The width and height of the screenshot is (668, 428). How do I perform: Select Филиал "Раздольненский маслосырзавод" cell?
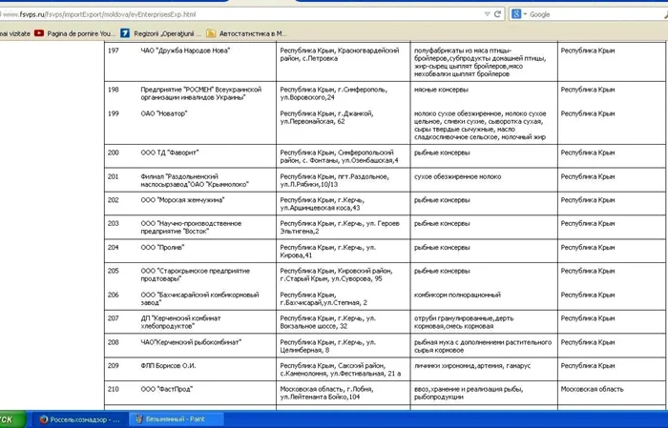pos(195,180)
